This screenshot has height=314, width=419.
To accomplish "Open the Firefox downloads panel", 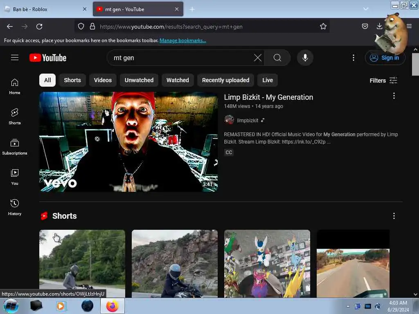I will pos(379,26).
